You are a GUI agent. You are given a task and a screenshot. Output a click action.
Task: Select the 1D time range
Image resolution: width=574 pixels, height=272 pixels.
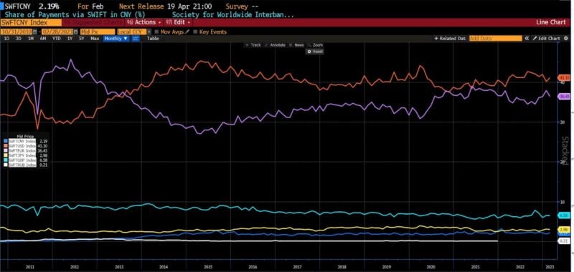point(6,38)
